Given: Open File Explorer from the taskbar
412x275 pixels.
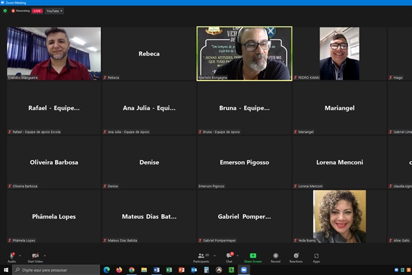Looking at the screenshot, I should [144, 270].
